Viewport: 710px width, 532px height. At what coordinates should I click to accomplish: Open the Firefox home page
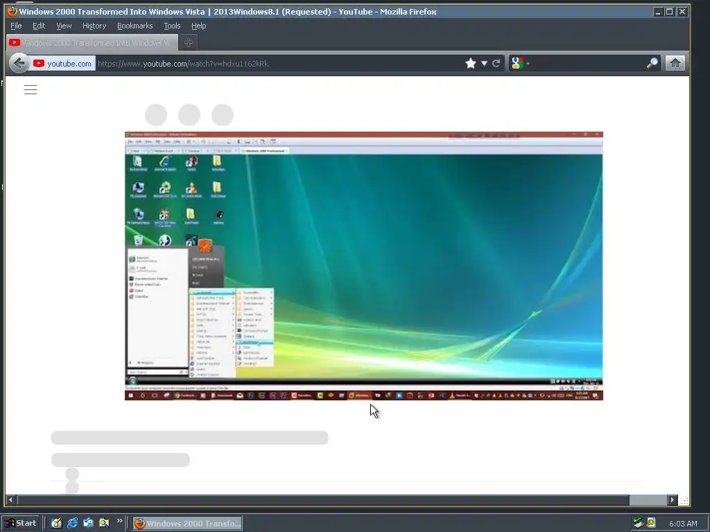[675, 63]
